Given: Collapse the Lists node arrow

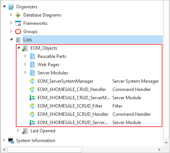Looking at the screenshot, I should [11, 39].
